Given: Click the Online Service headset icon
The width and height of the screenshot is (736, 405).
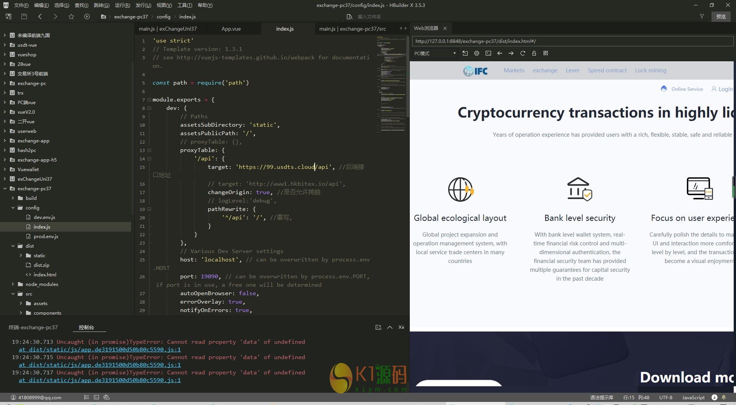Looking at the screenshot, I should tap(664, 89).
